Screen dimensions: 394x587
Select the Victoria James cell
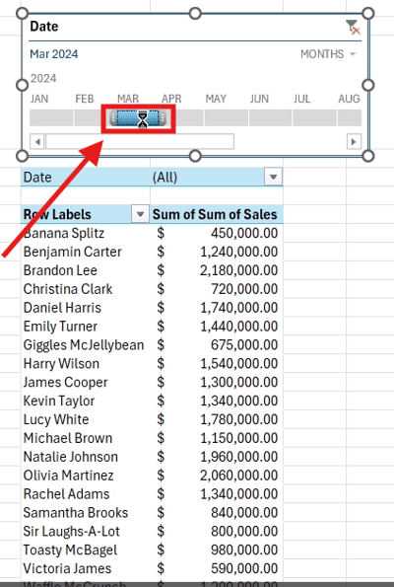pos(86,568)
